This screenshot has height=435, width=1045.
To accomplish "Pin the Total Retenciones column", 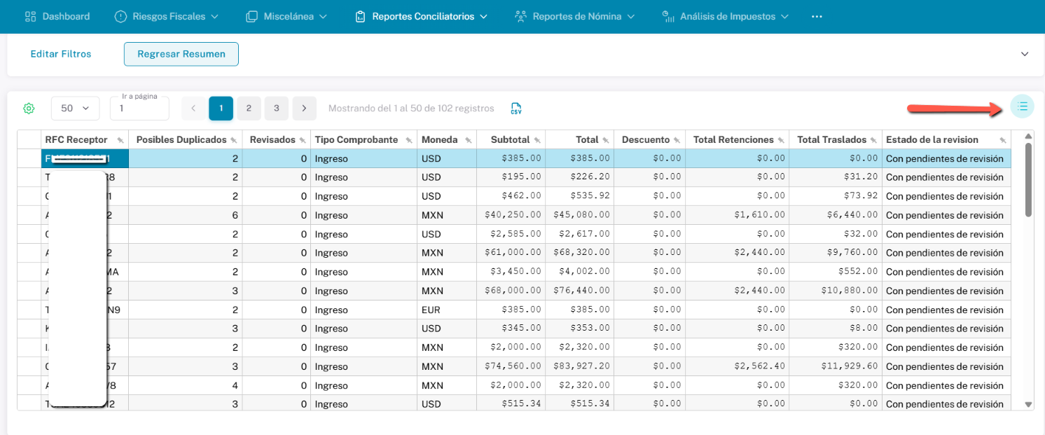I will pos(781,140).
